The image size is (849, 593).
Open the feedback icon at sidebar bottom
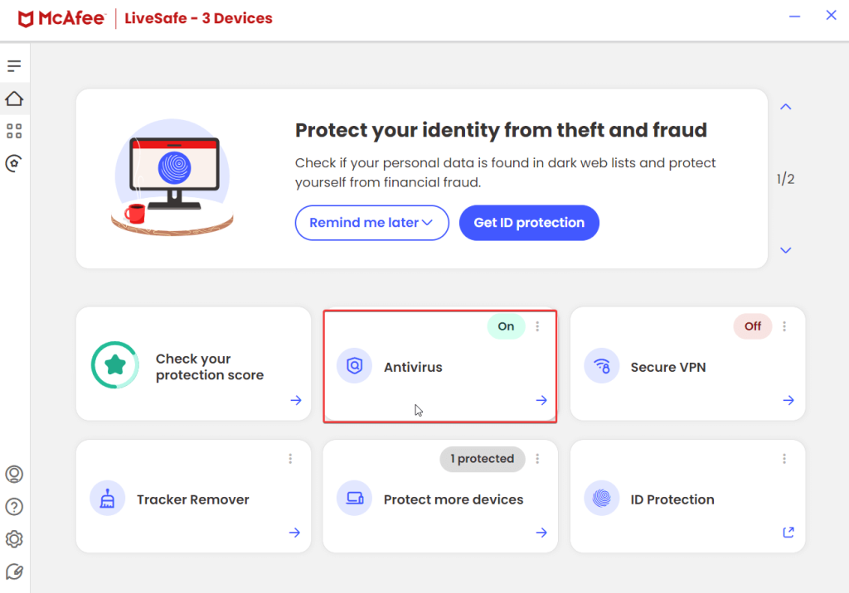(14, 571)
